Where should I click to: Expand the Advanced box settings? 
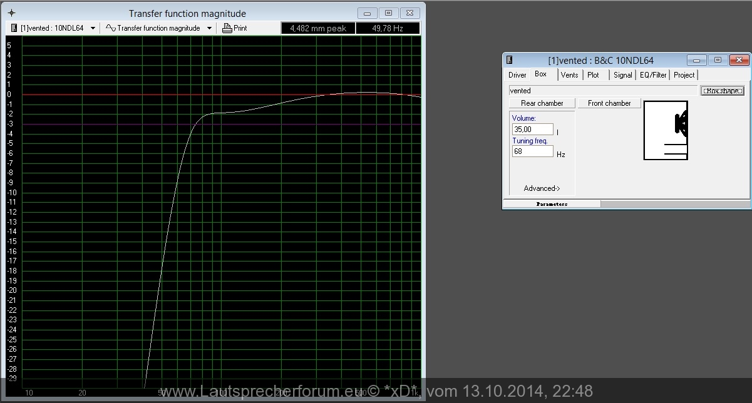pyautogui.click(x=542, y=188)
